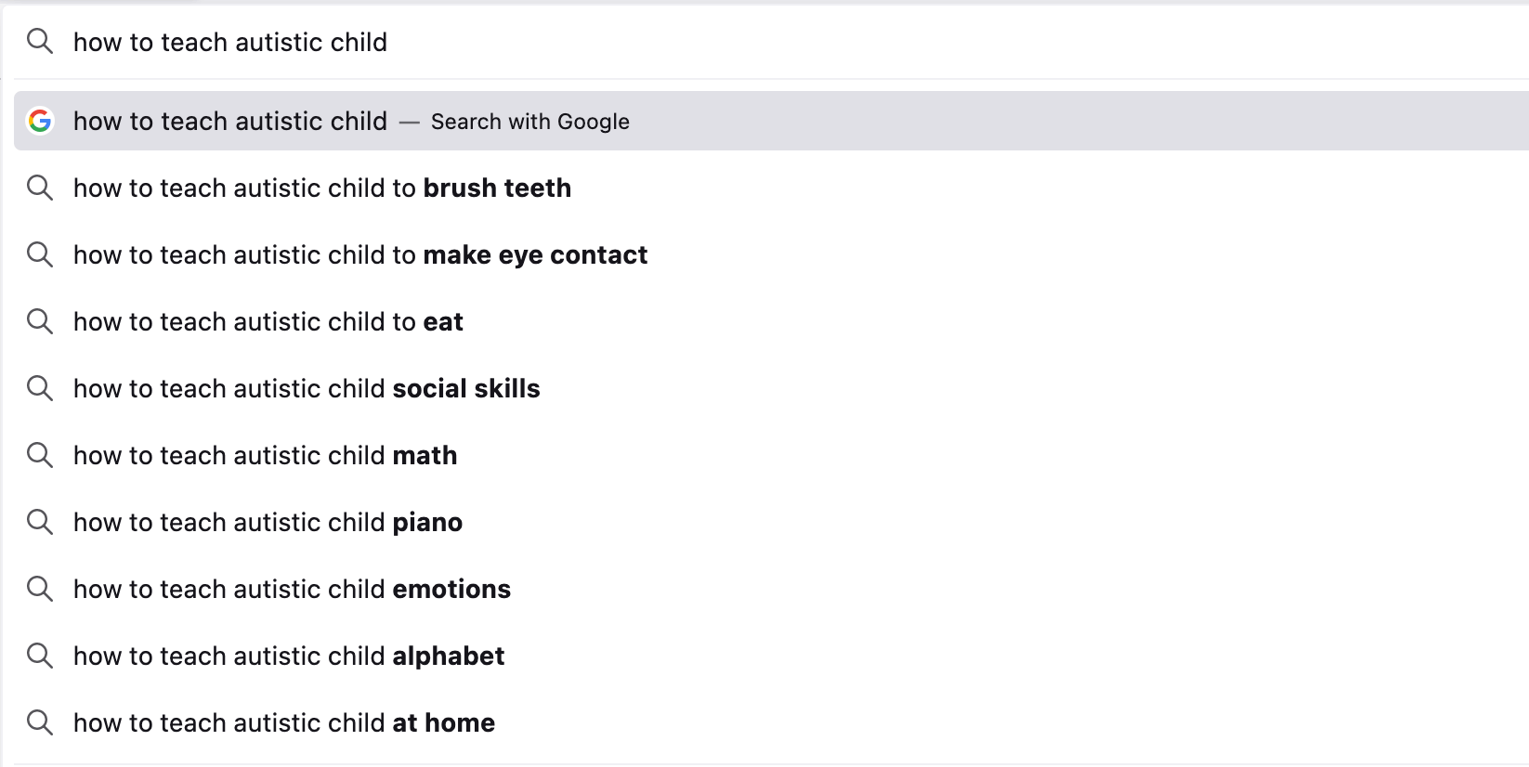Viewport: 1529px width, 767px height.
Task: Click magnifier icon beside 'to eat' suggestion
Action: pyautogui.click(x=40, y=321)
